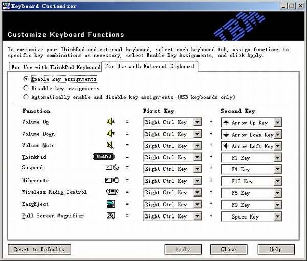Click the Volume Up speaker icon
Screen dimensions: 307x261
[x=111, y=122]
